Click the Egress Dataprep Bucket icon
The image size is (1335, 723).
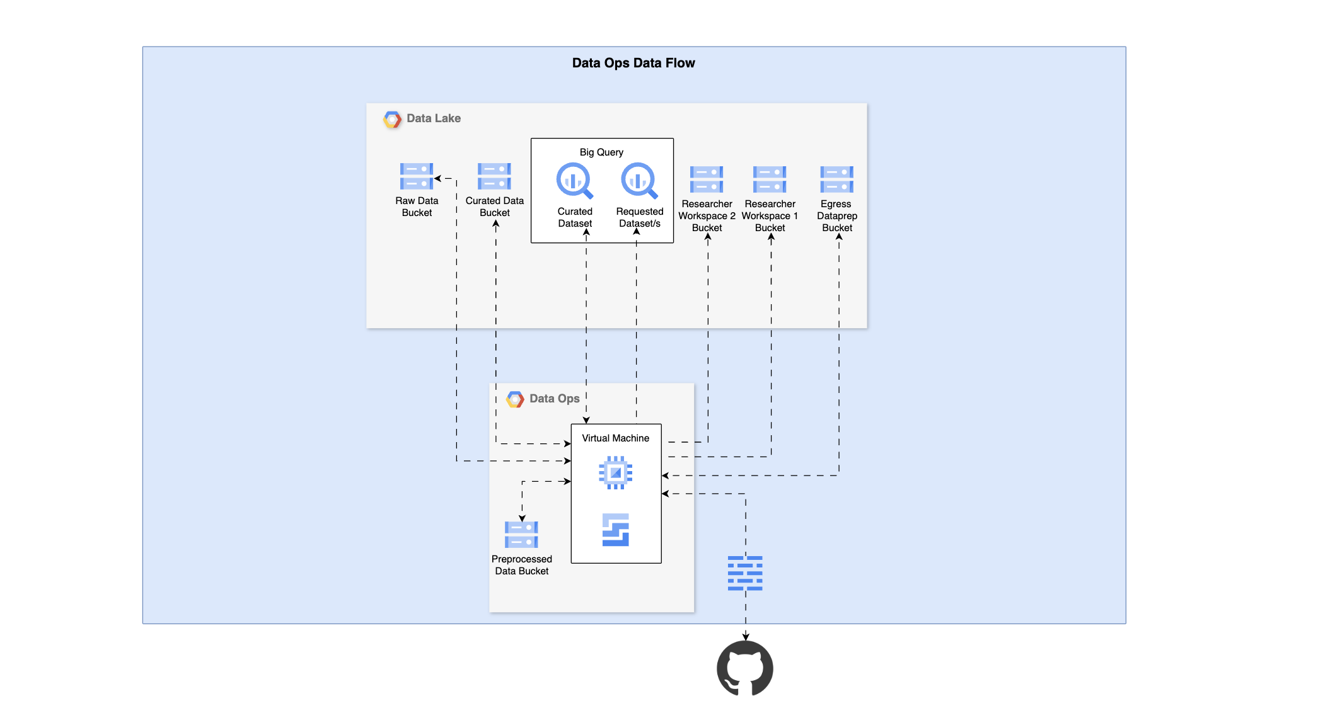click(x=836, y=179)
